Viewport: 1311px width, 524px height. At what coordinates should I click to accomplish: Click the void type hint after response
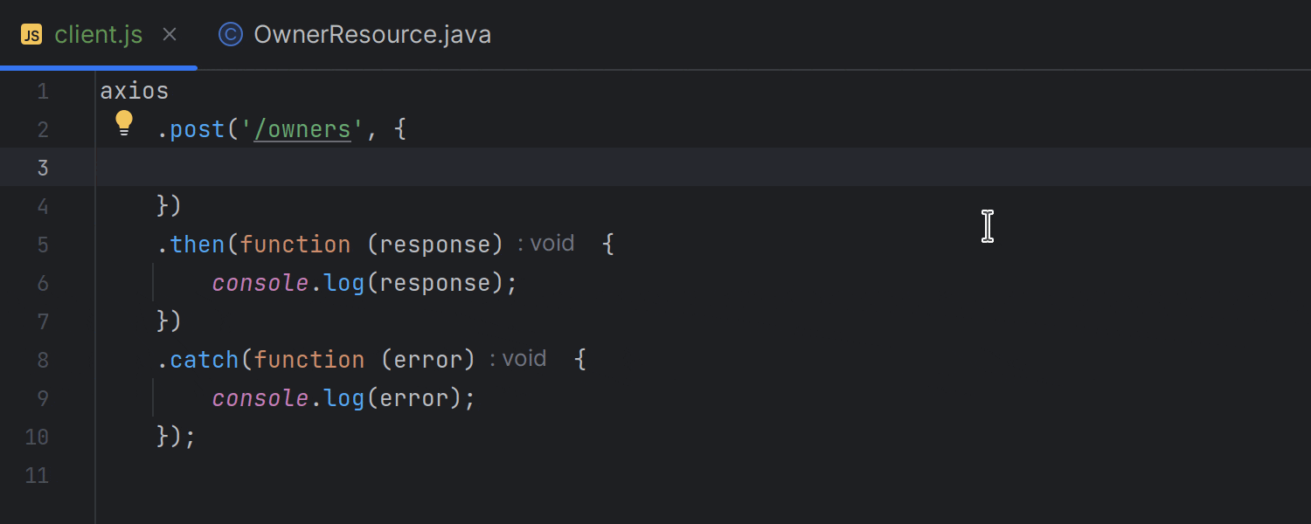[x=551, y=243]
